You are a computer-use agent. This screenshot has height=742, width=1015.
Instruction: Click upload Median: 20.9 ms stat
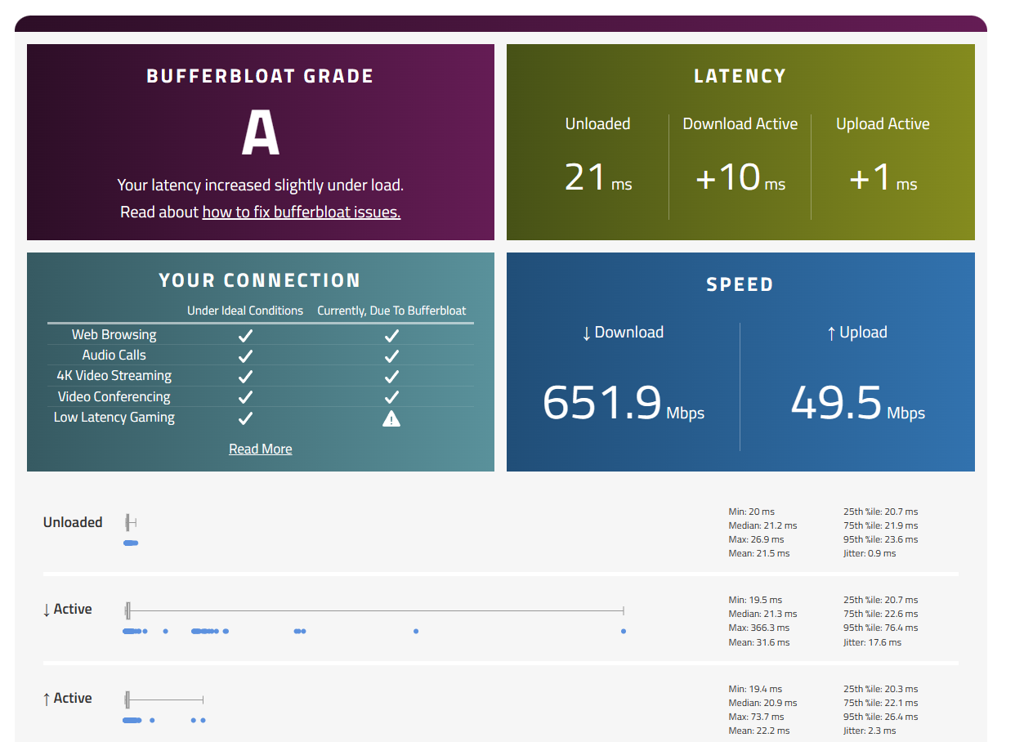[762, 703]
